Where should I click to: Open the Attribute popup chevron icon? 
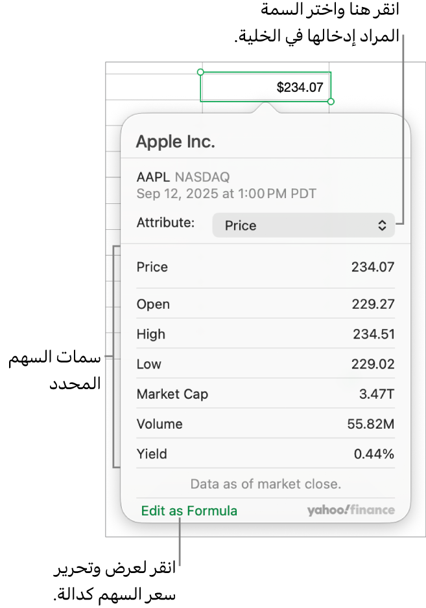(382, 225)
